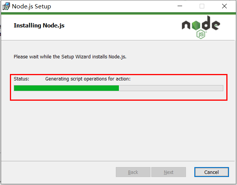The height and width of the screenshot is (185, 237).
Task: Click the disabled maximize window button
Action: (x=202, y=6)
